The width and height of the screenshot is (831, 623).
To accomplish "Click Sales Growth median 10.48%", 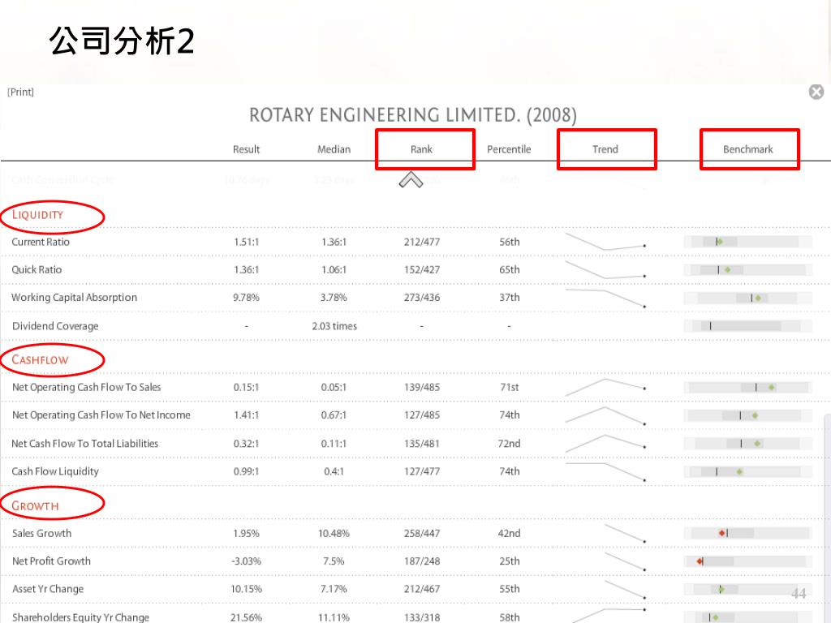I will point(334,534).
